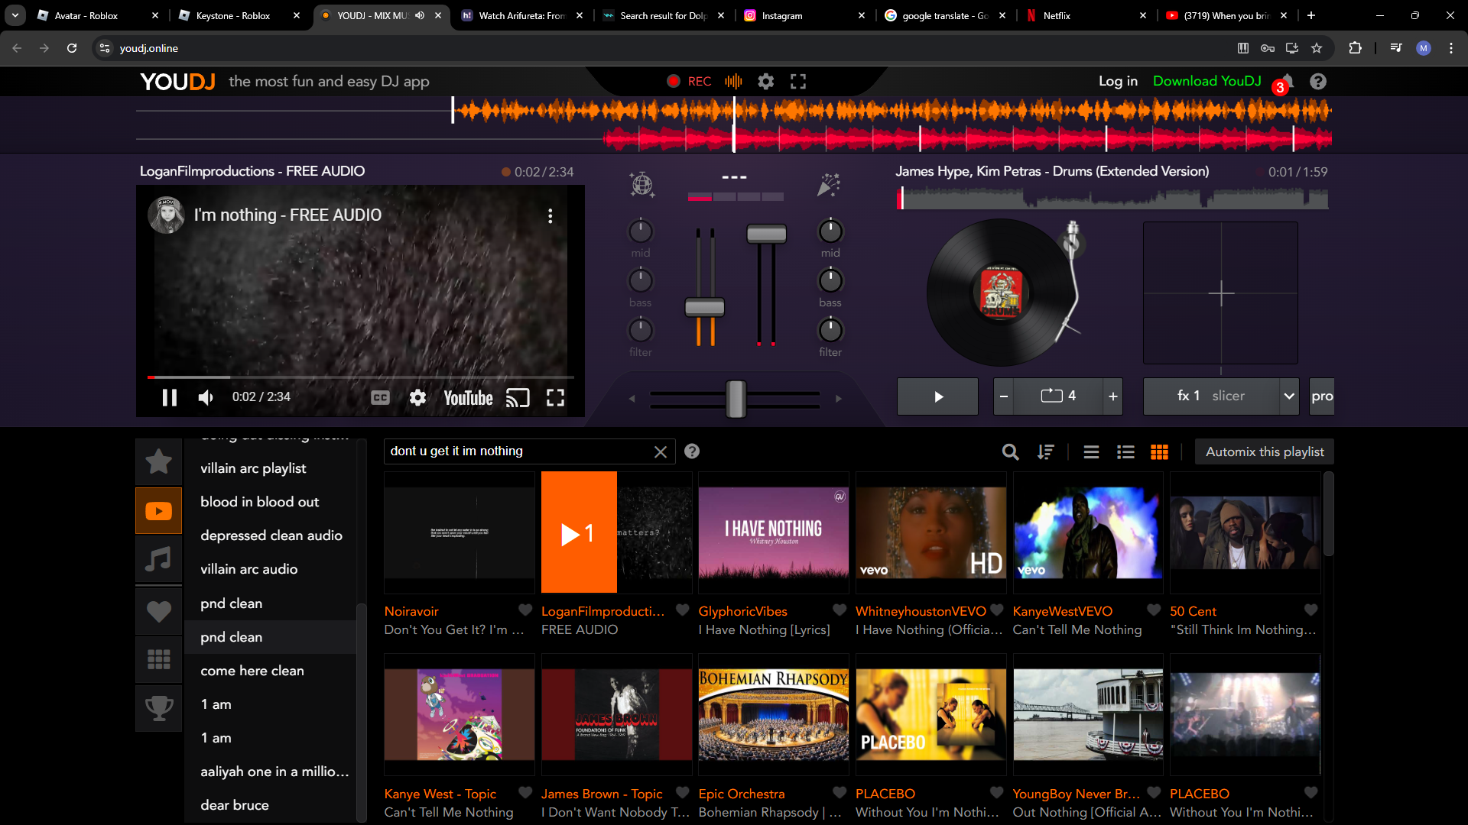Open the pro features button
The width and height of the screenshot is (1468, 825).
[x=1322, y=396]
